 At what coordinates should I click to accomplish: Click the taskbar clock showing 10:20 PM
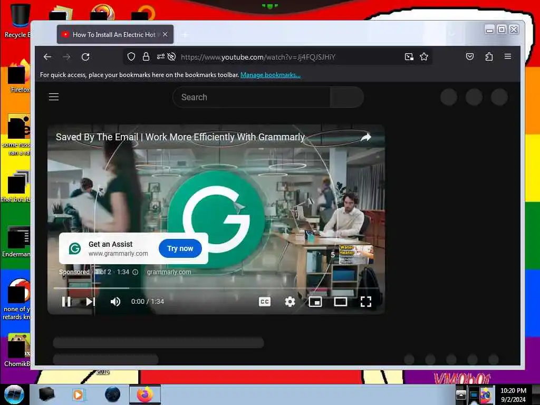513,394
